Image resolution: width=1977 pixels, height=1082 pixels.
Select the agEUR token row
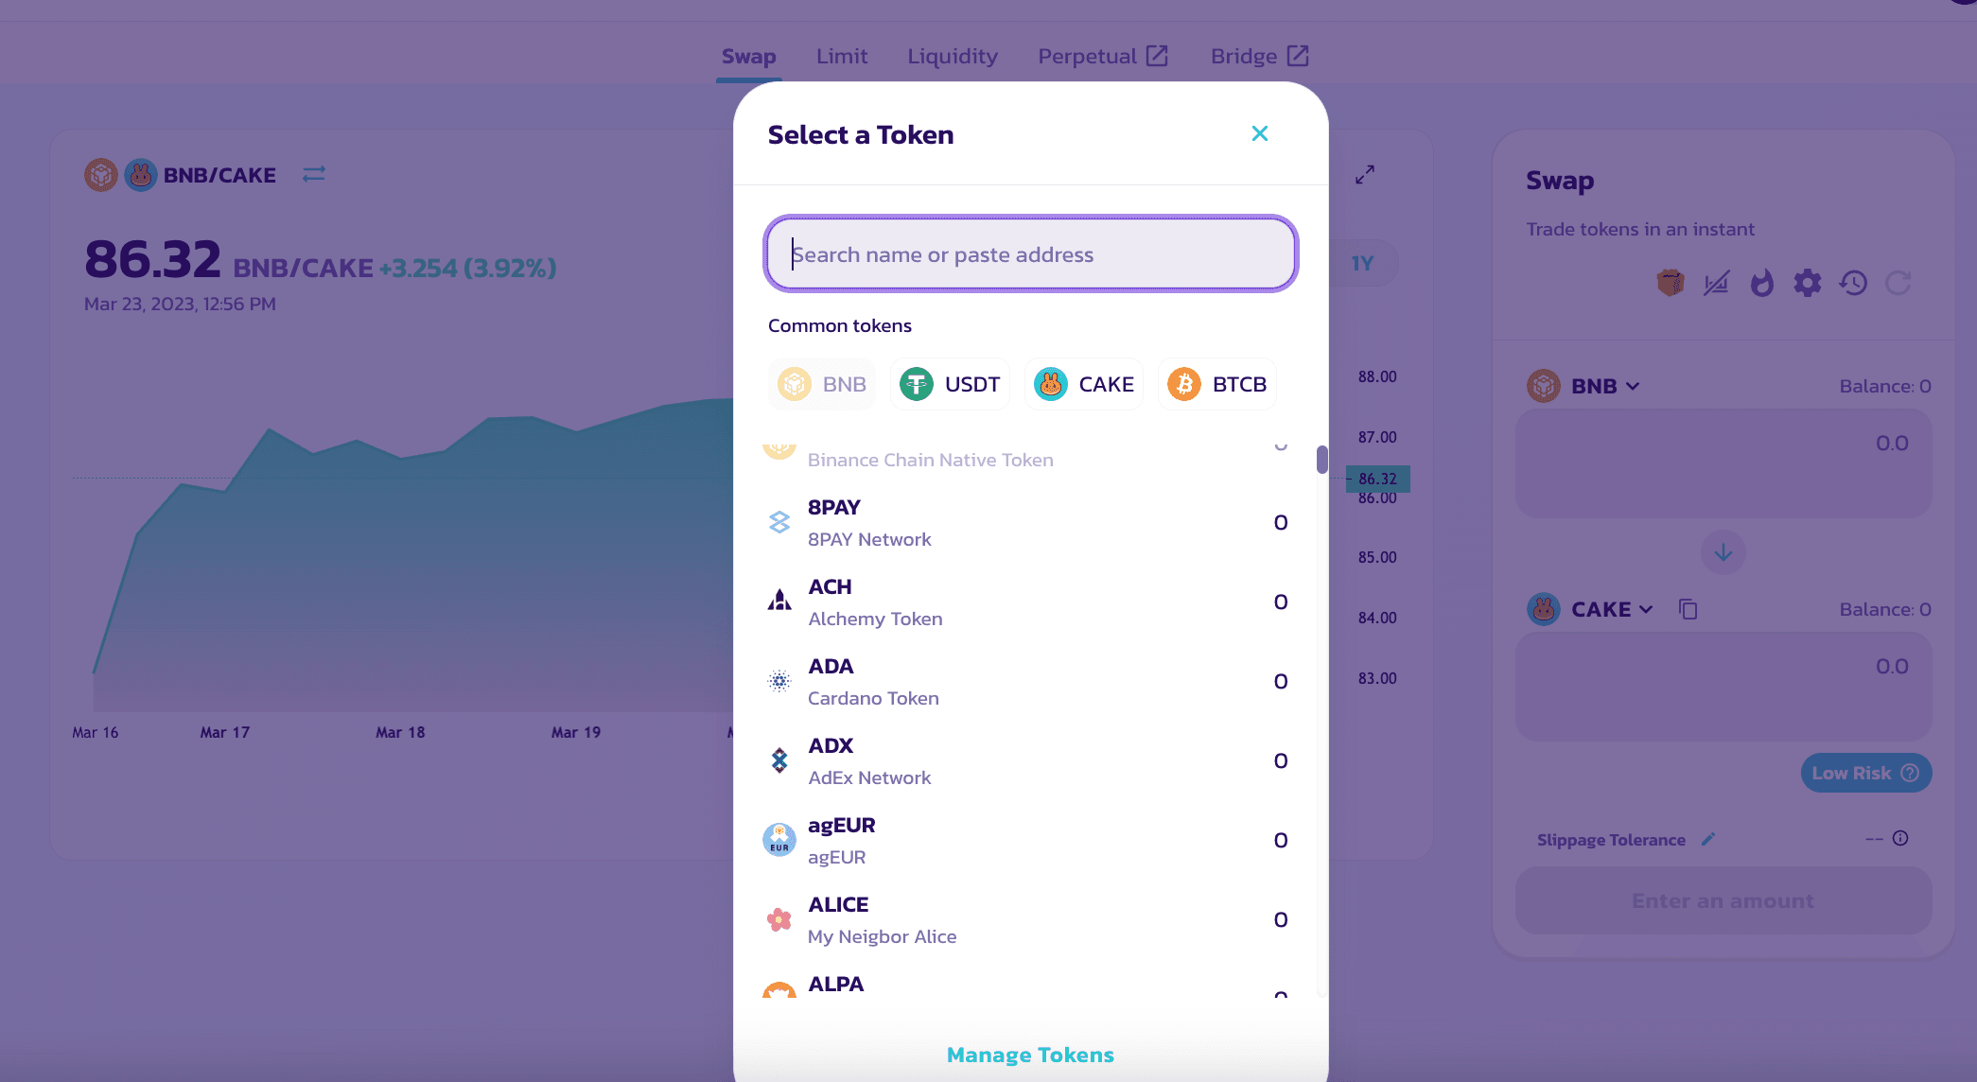pos(1025,840)
